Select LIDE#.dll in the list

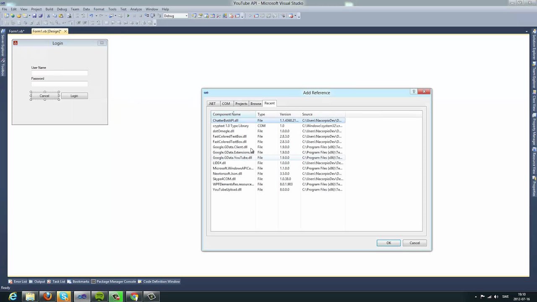[x=278, y=163]
